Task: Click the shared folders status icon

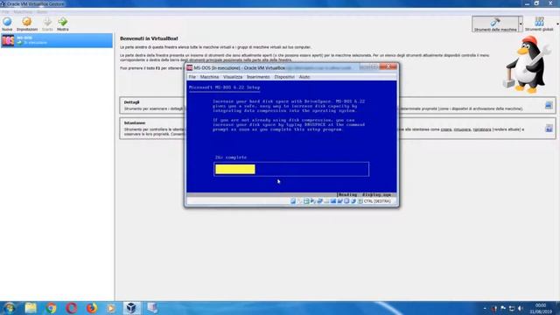Action: click(326, 201)
